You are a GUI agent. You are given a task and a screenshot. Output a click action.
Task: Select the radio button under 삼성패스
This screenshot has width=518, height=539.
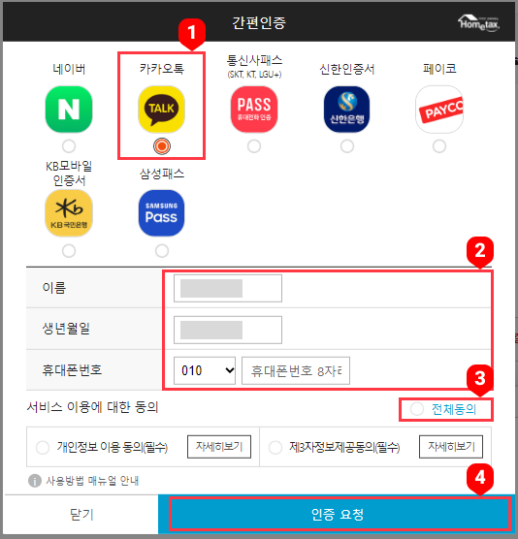coord(162,251)
